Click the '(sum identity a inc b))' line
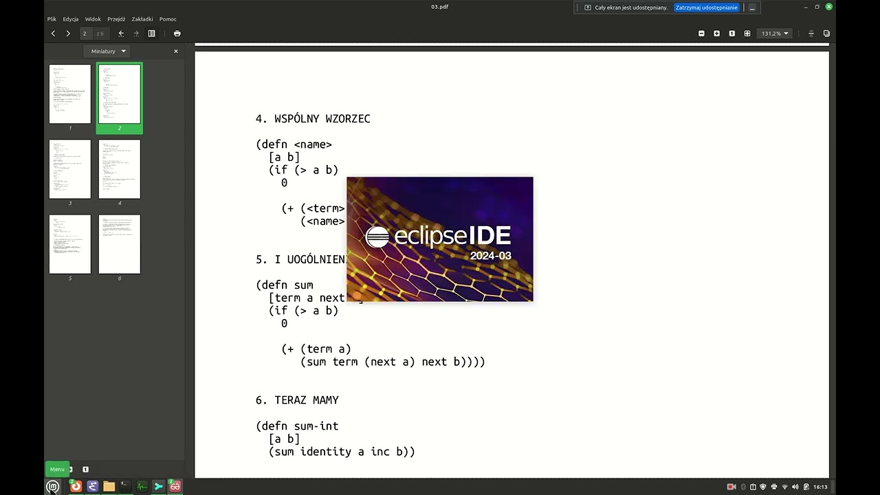 click(x=342, y=452)
